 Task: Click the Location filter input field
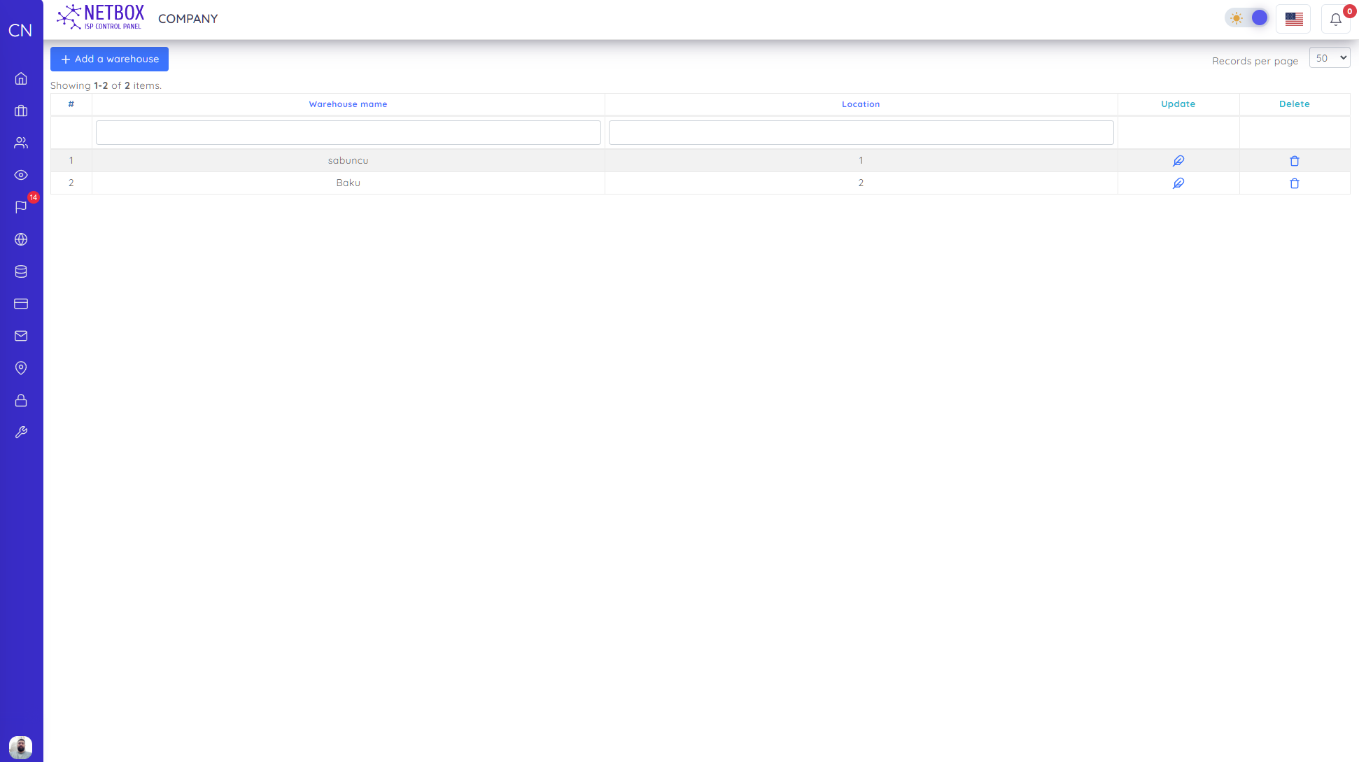(861, 133)
